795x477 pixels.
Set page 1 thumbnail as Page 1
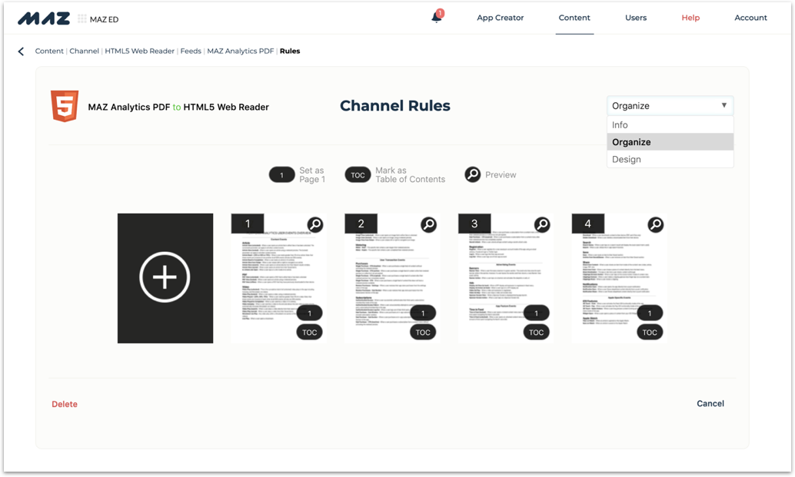(x=309, y=313)
